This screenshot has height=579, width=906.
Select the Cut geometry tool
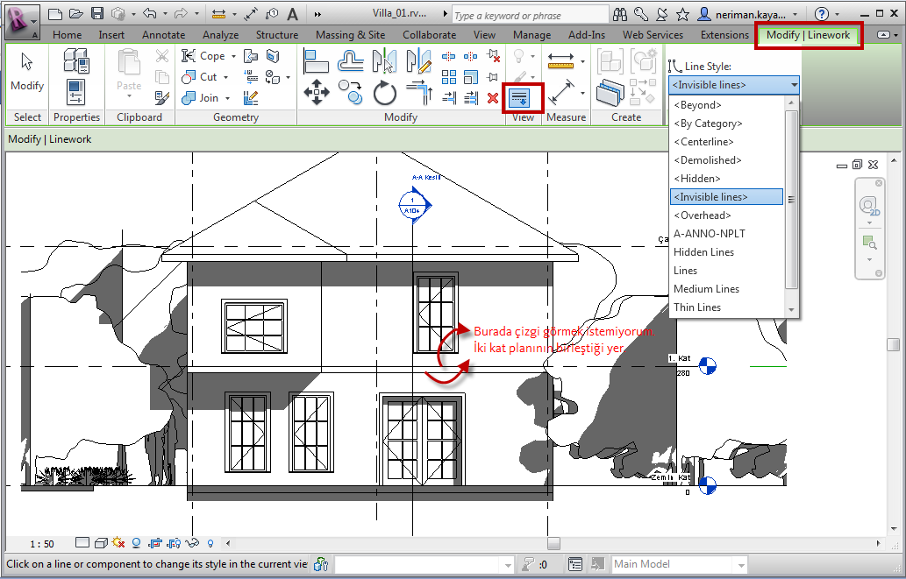[202, 77]
